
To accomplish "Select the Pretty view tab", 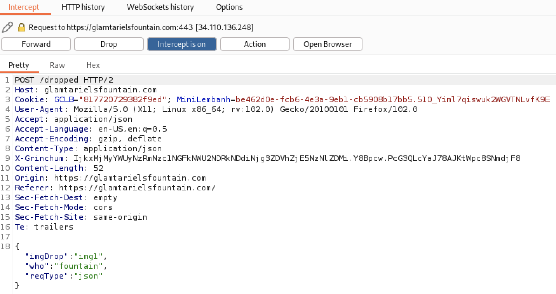I will click(19, 65).
